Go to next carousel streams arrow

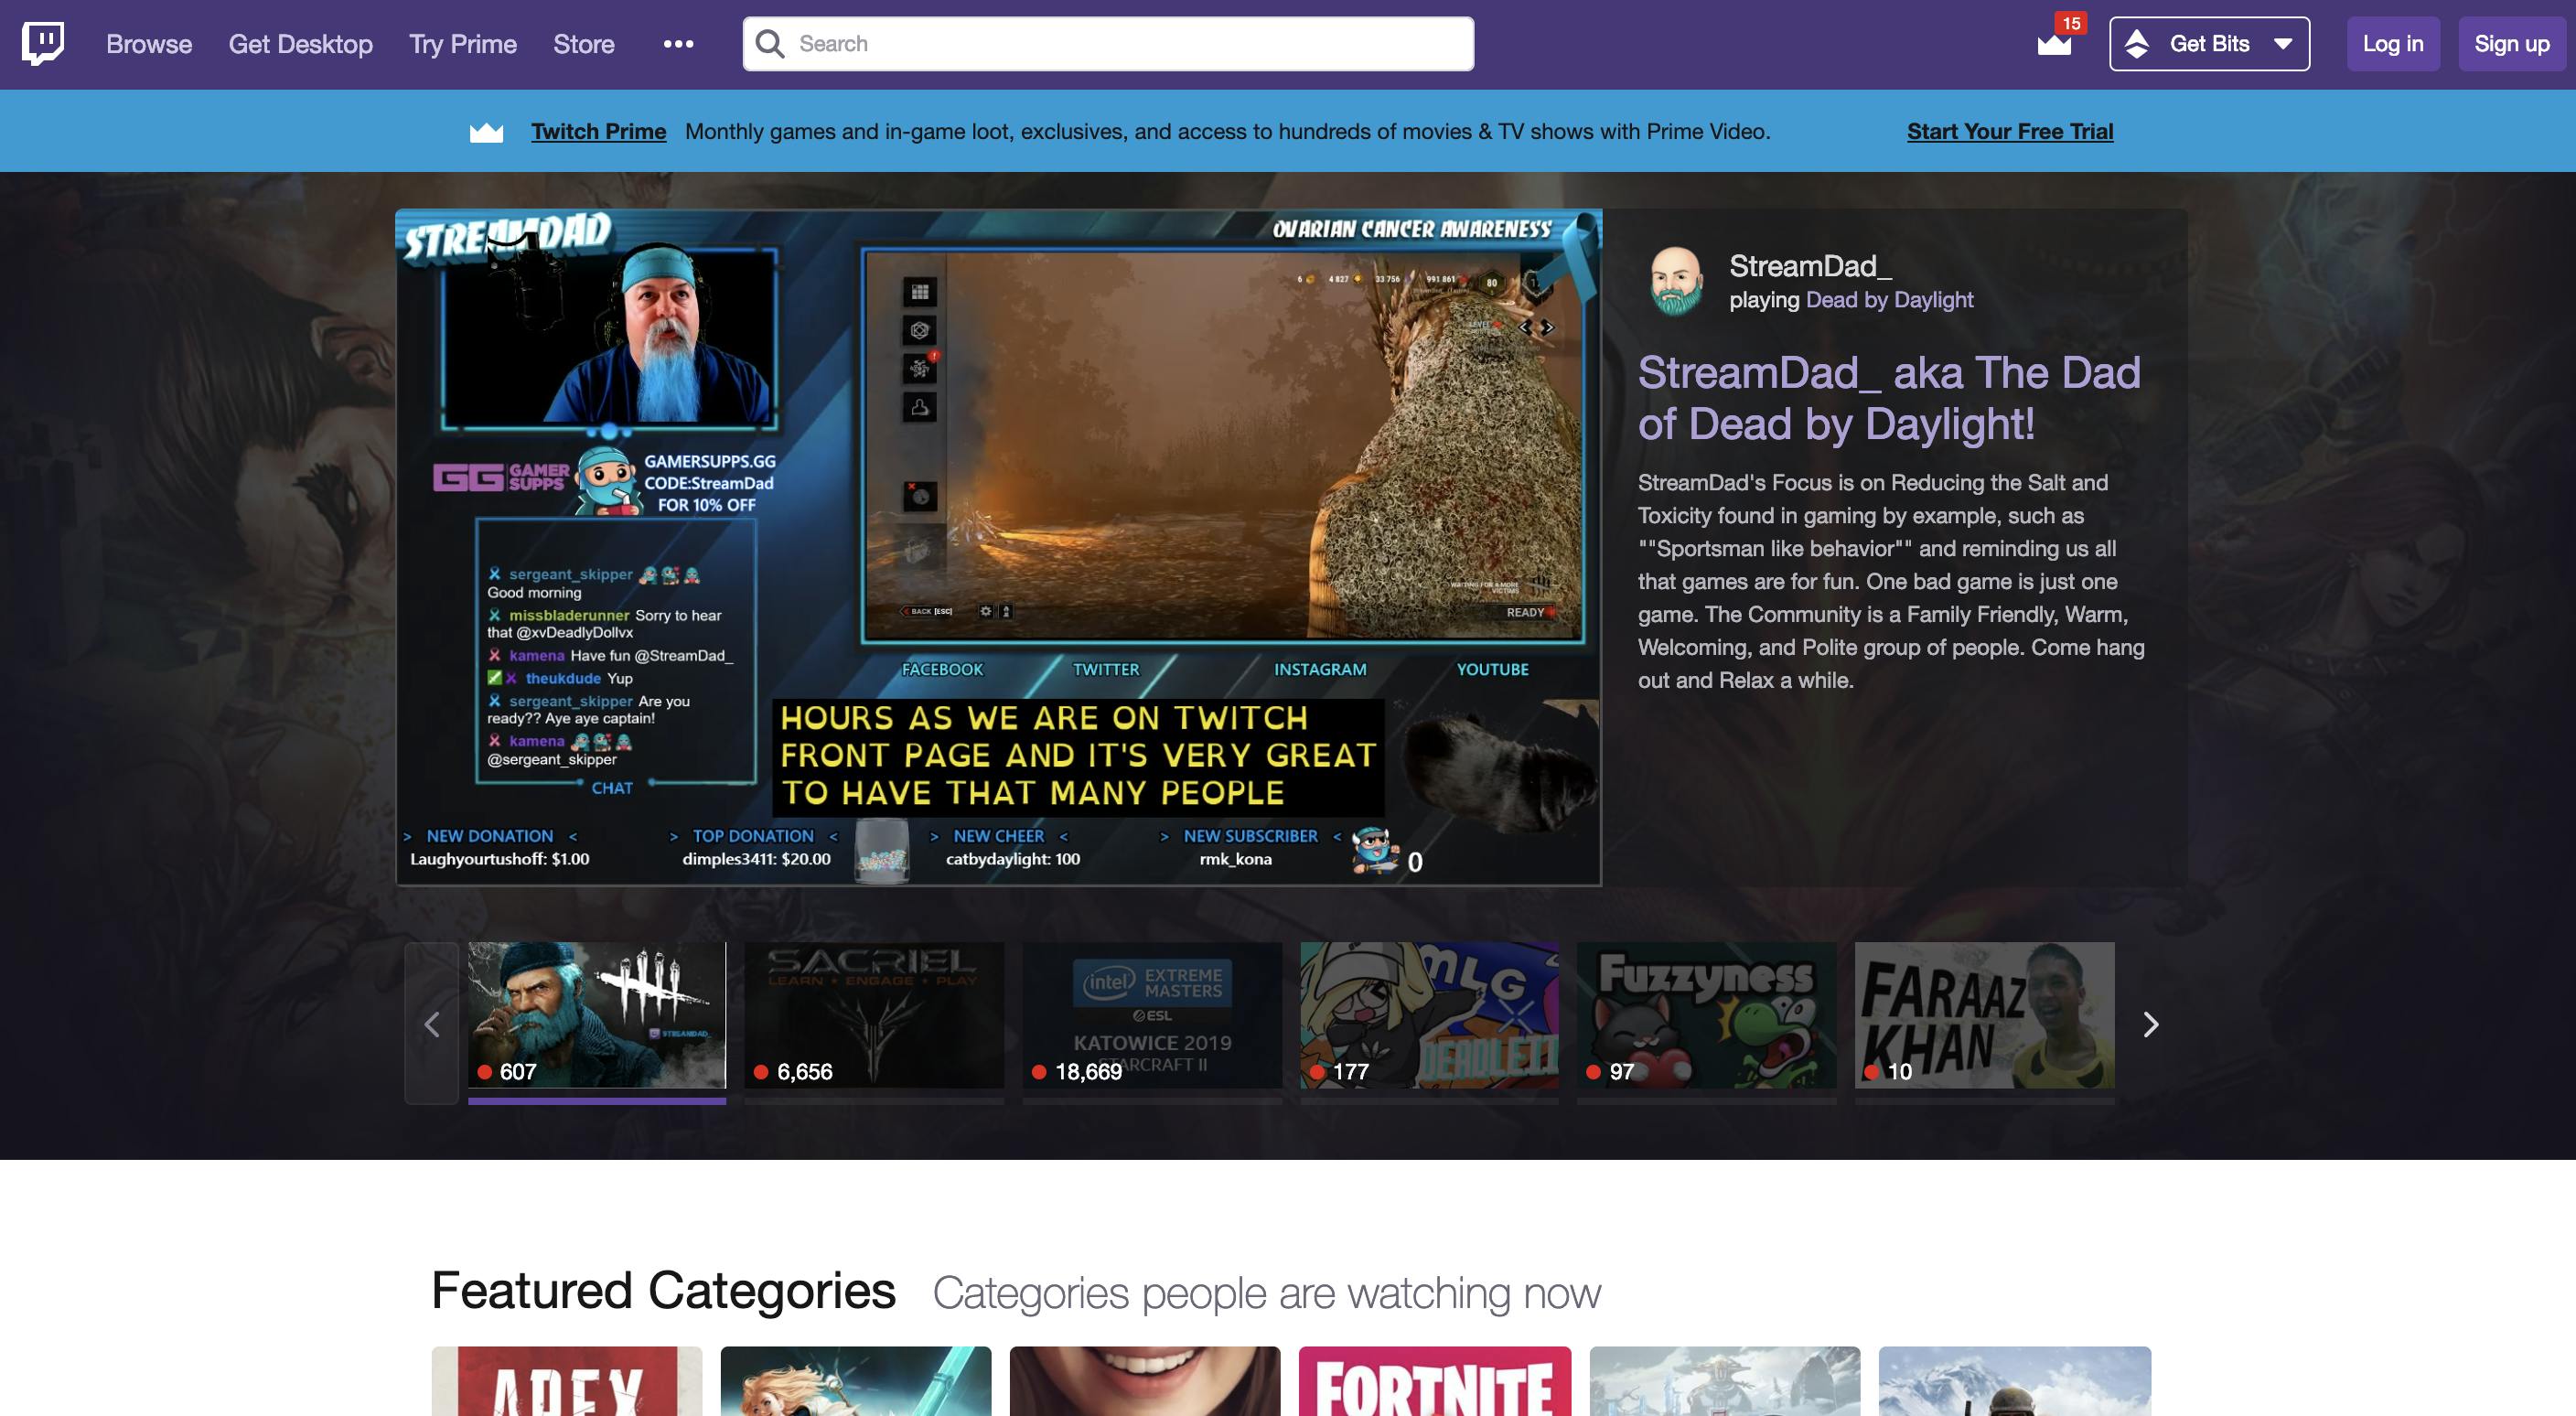(x=2150, y=1024)
